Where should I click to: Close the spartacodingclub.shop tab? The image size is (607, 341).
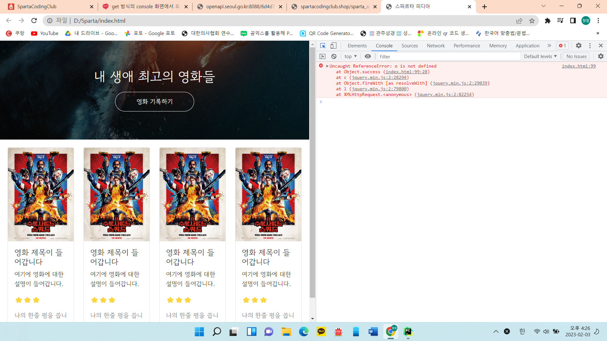pyautogui.click(x=375, y=7)
